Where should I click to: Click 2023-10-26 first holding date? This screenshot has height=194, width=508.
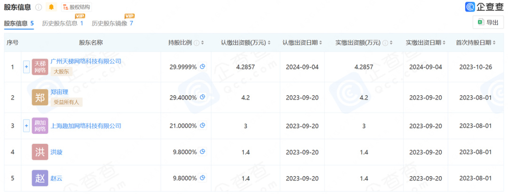point(476,67)
